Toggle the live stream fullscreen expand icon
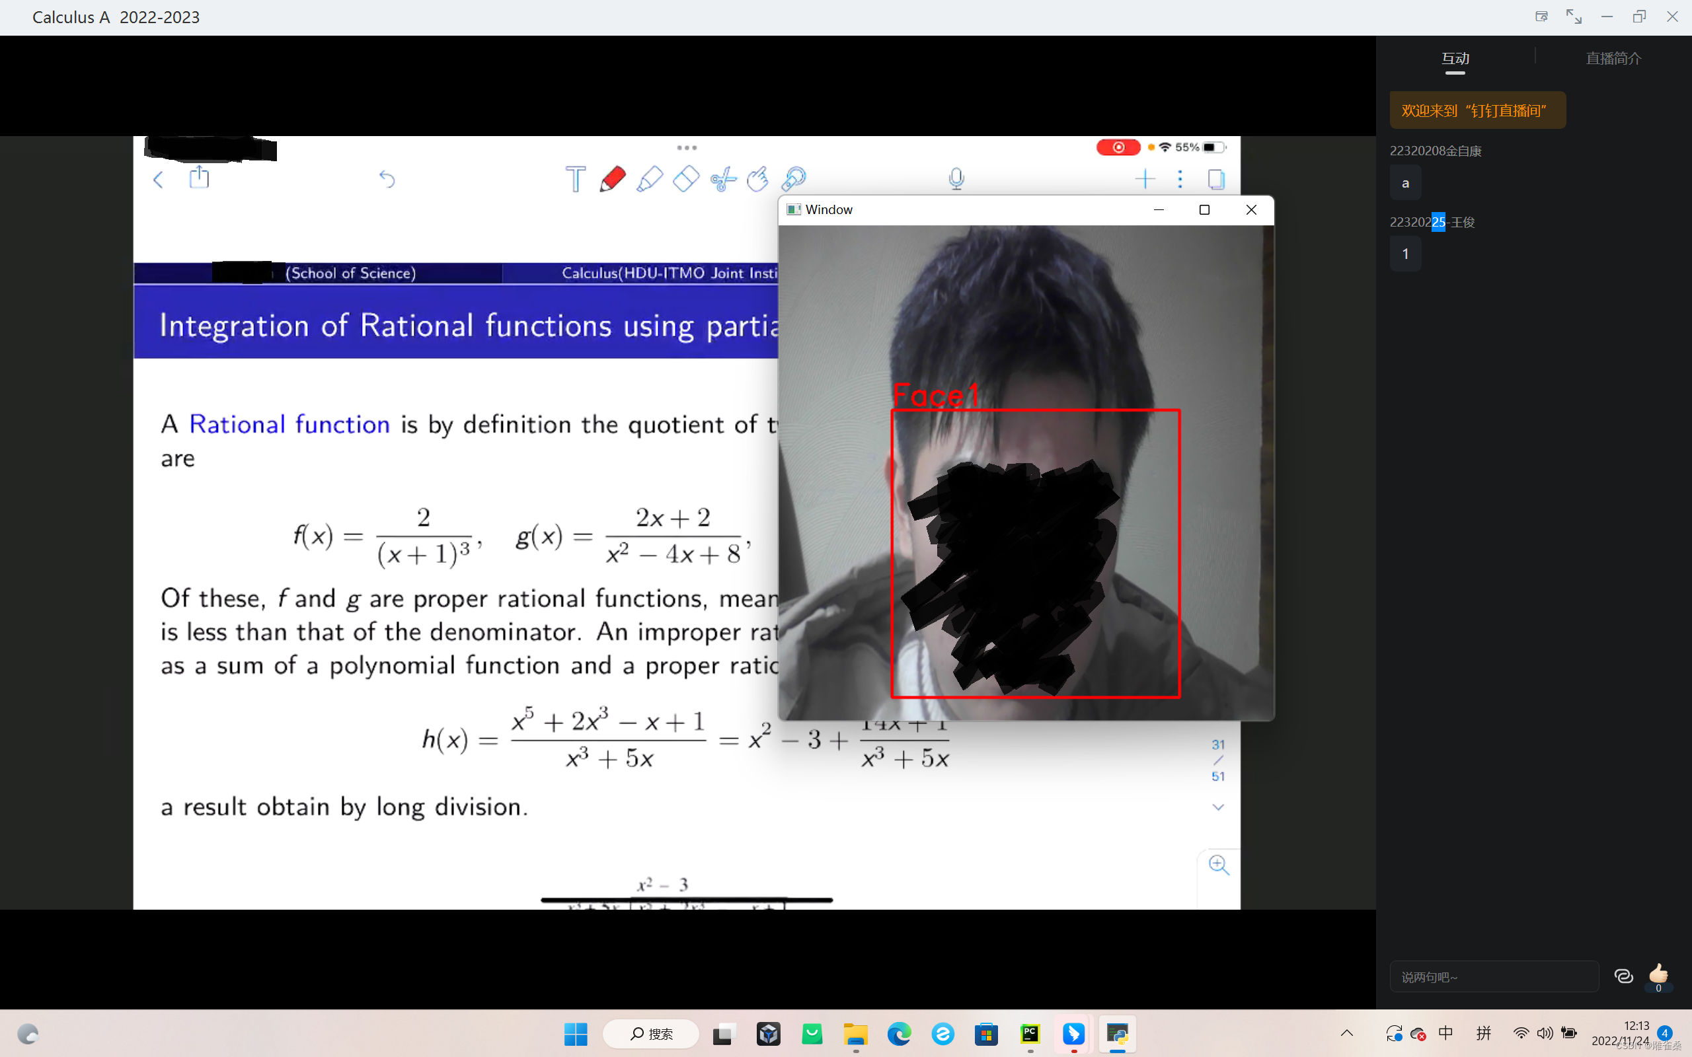 click(x=1574, y=17)
